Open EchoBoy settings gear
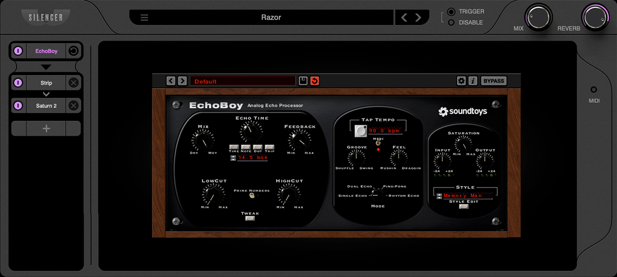Viewport: 617px width, 277px height. [461, 81]
